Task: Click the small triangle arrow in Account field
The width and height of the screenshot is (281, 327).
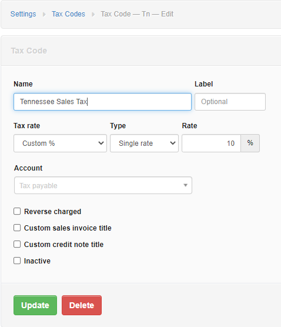Action: (x=185, y=185)
